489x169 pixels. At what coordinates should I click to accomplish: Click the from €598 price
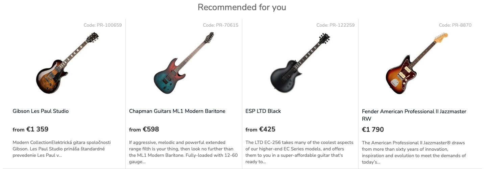[144, 129]
